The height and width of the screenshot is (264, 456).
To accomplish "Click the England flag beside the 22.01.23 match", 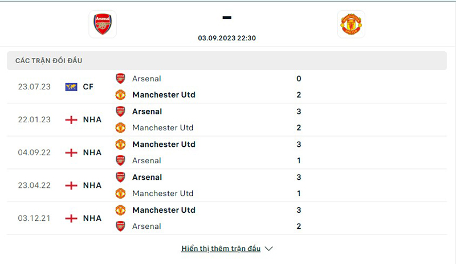I will click(x=71, y=119).
